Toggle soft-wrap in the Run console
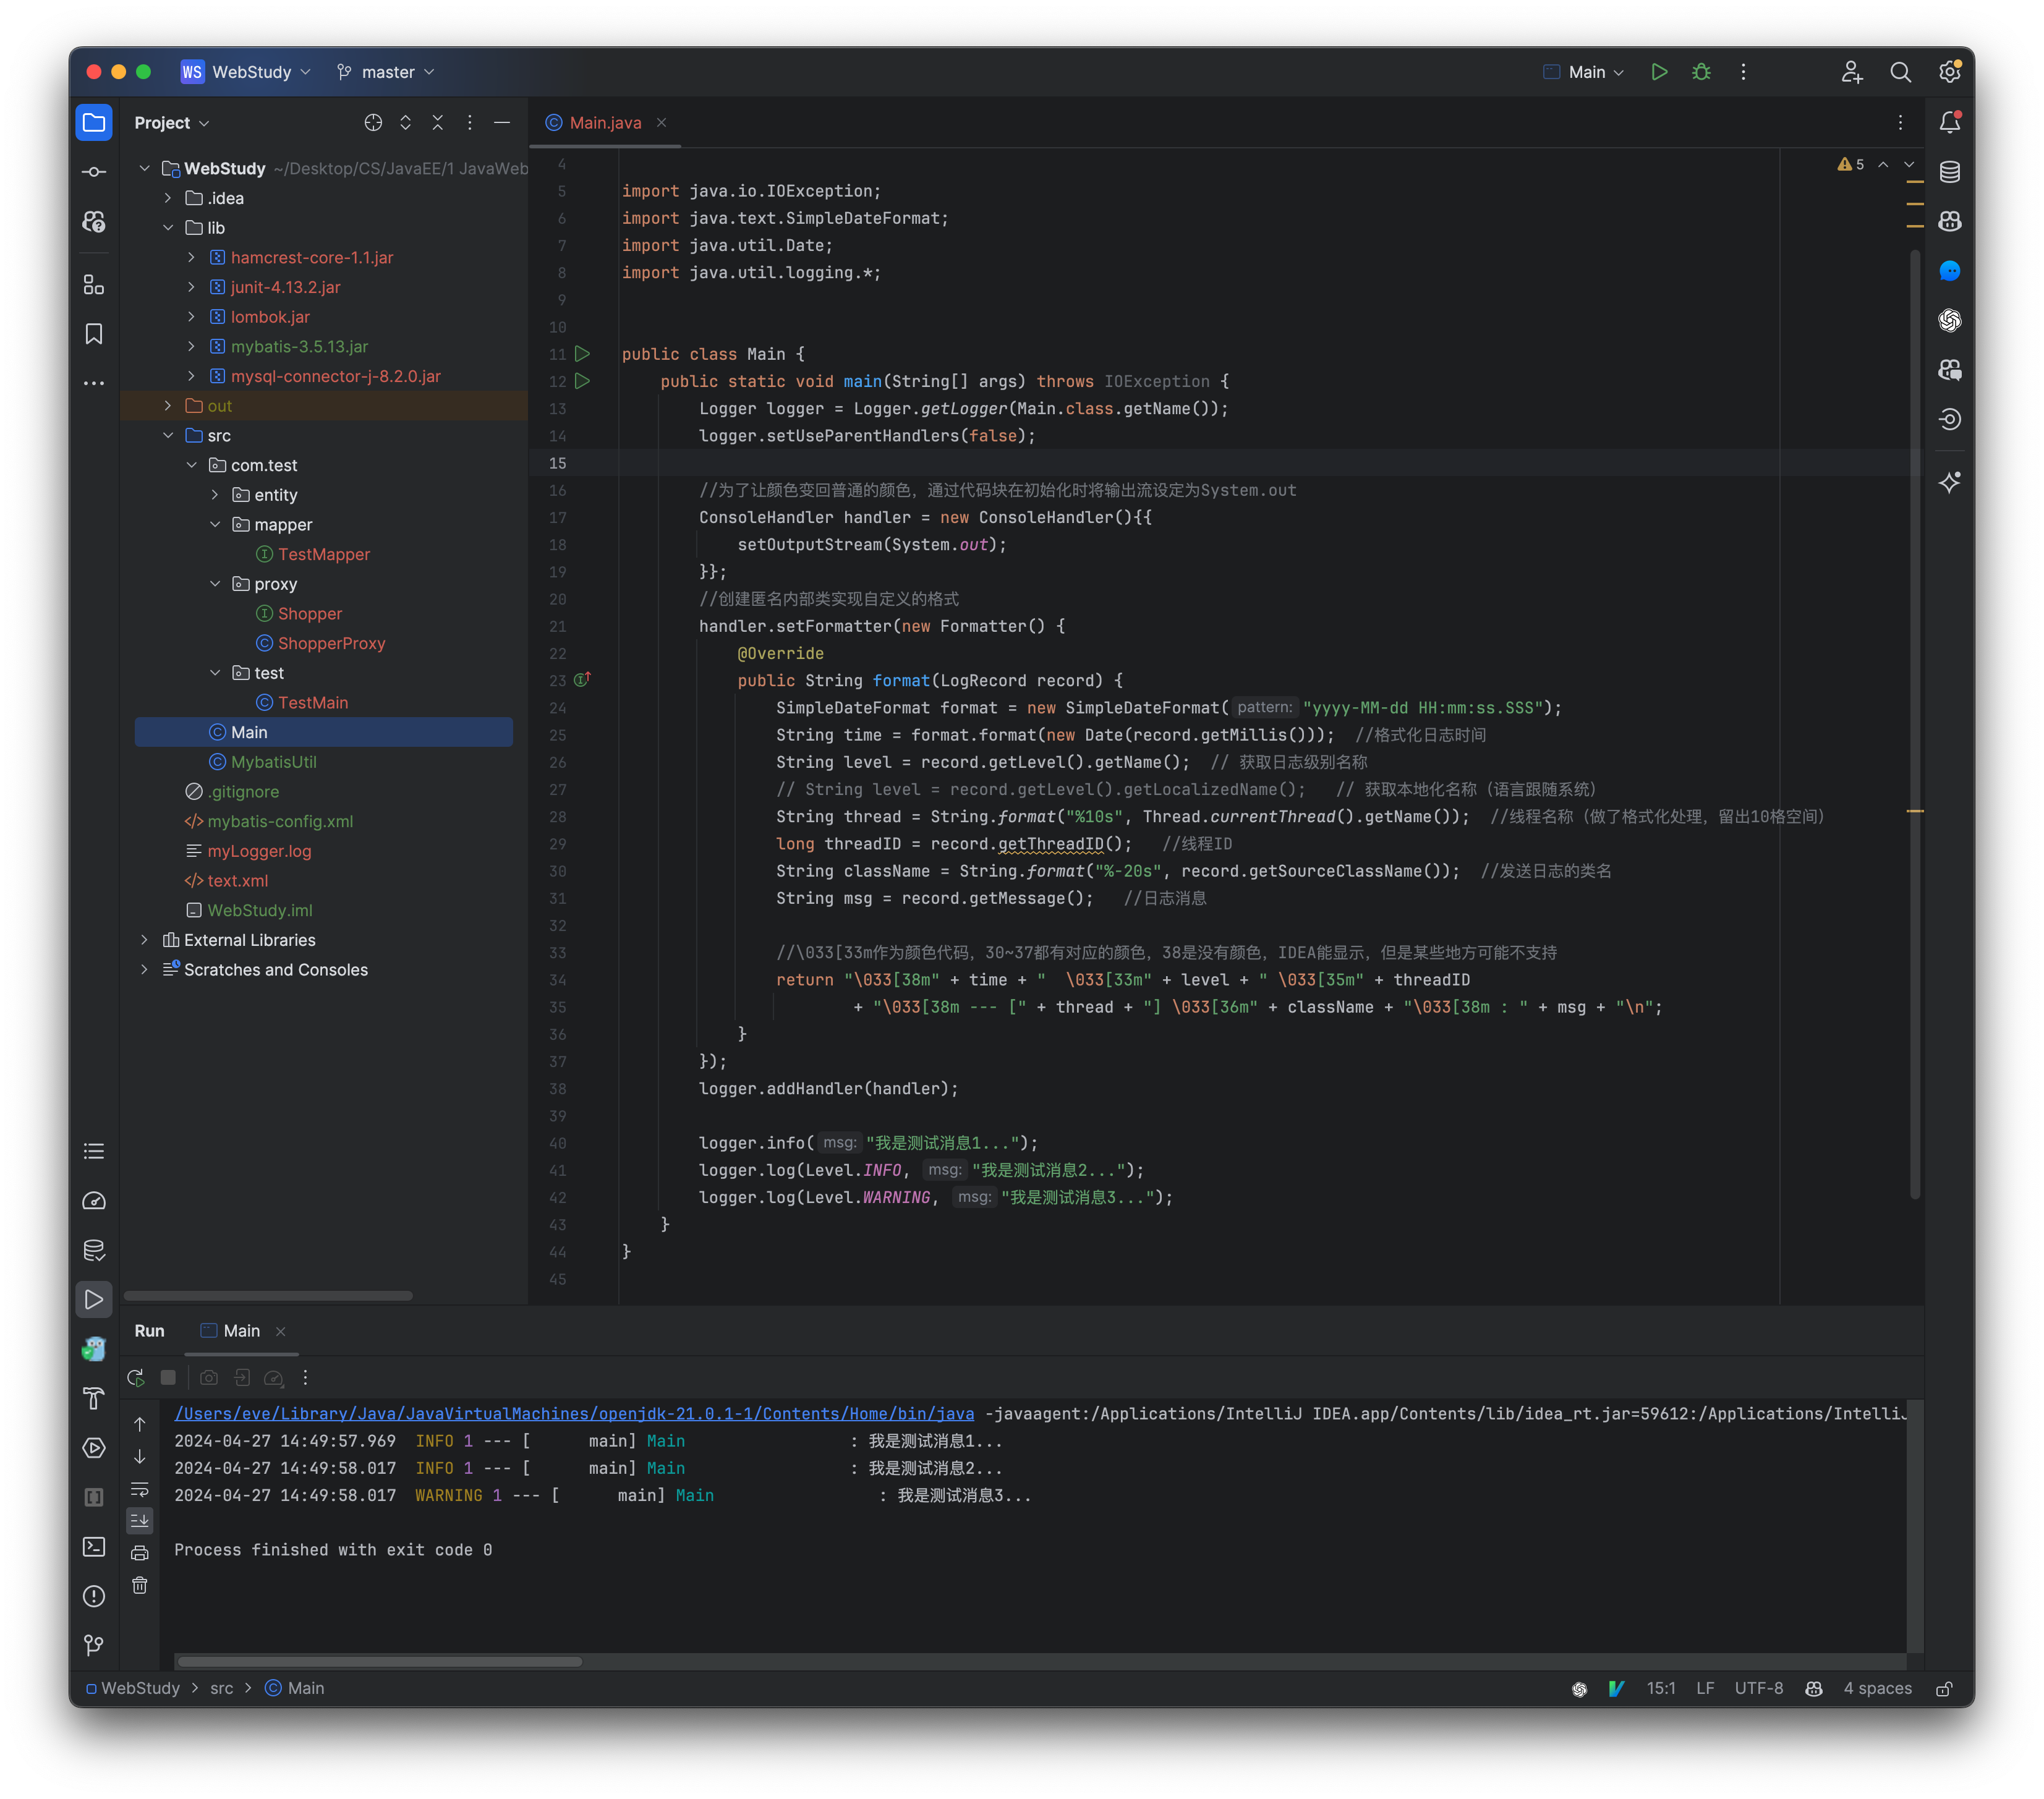2044x1799 pixels. [x=140, y=1490]
